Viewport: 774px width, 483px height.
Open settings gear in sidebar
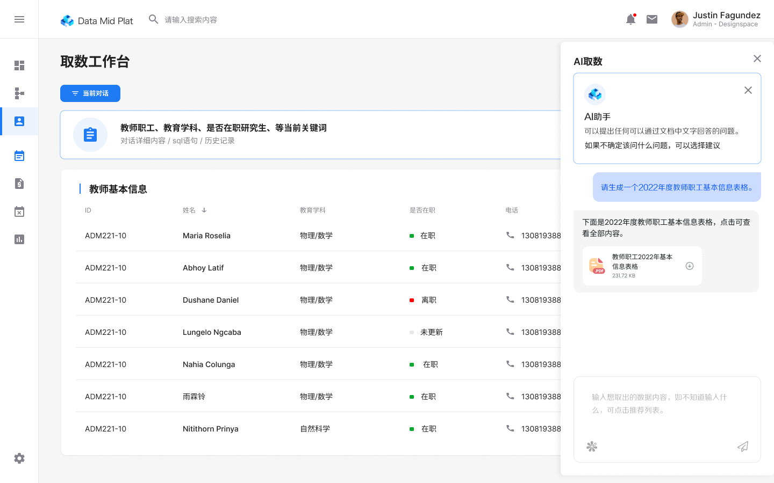pyautogui.click(x=19, y=458)
